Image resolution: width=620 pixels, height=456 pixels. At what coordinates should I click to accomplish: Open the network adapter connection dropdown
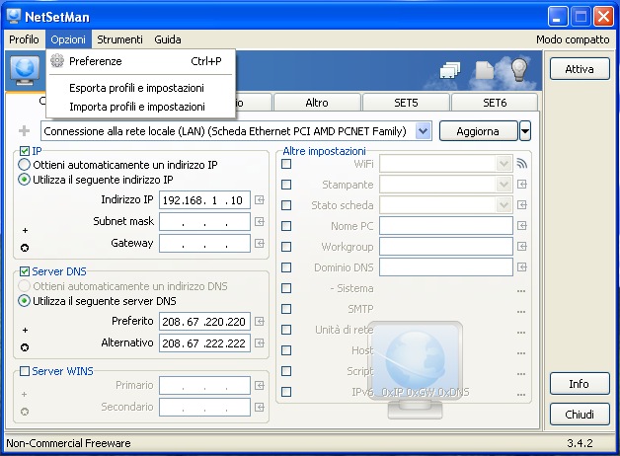tap(423, 131)
